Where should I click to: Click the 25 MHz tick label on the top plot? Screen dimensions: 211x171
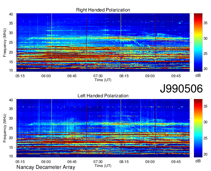11,42
